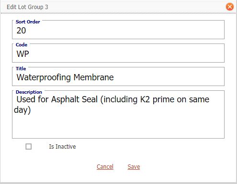
Task: Click the Description legend label
Action: 29,92
